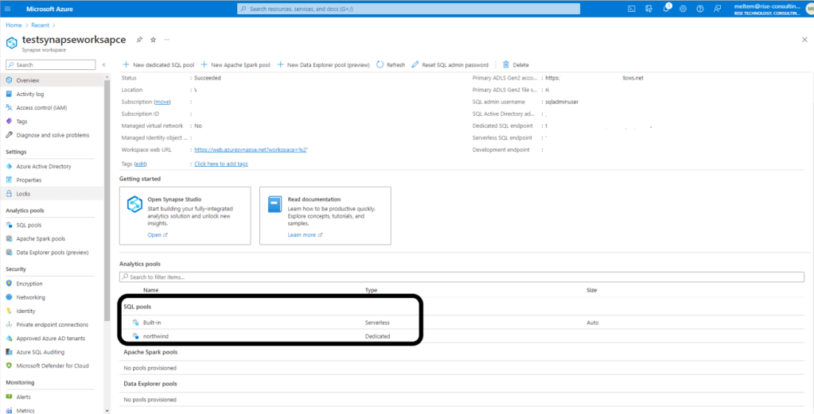
Task: Open the notifications bell
Action: tap(666, 9)
